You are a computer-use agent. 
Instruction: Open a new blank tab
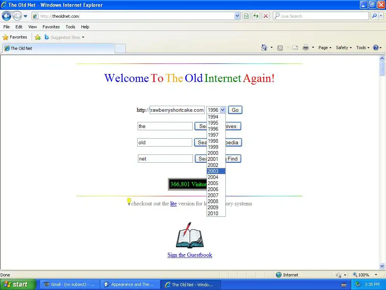[120, 48]
